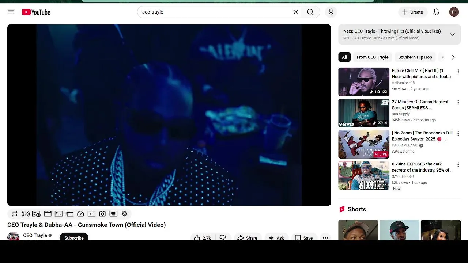Image resolution: width=468 pixels, height=263 pixels.
Task: Open the third Shorts thumbnail
Action: click(441, 230)
